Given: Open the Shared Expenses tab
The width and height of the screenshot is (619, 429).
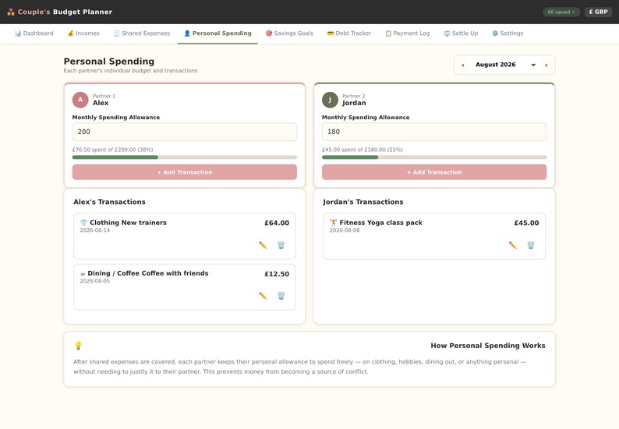Looking at the screenshot, I should [142, 33].
